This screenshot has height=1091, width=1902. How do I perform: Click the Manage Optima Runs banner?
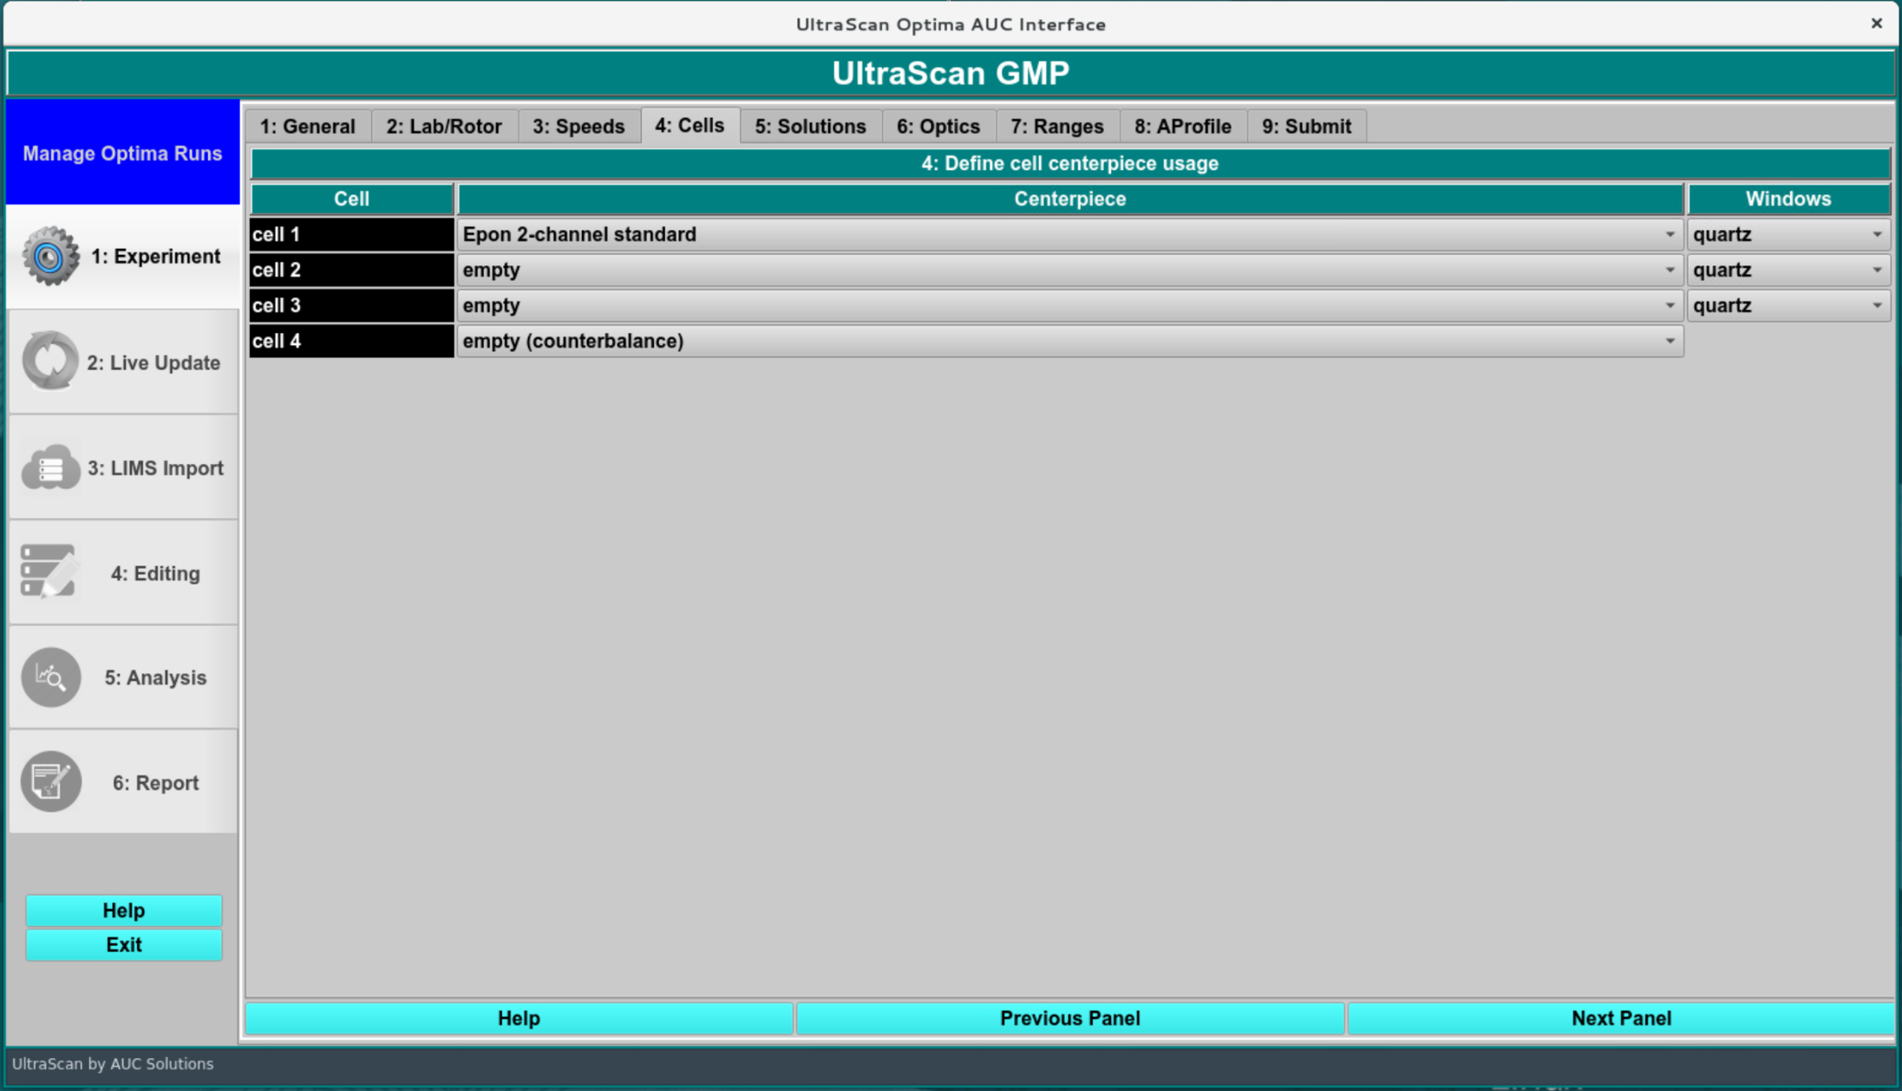coord(122,154)
